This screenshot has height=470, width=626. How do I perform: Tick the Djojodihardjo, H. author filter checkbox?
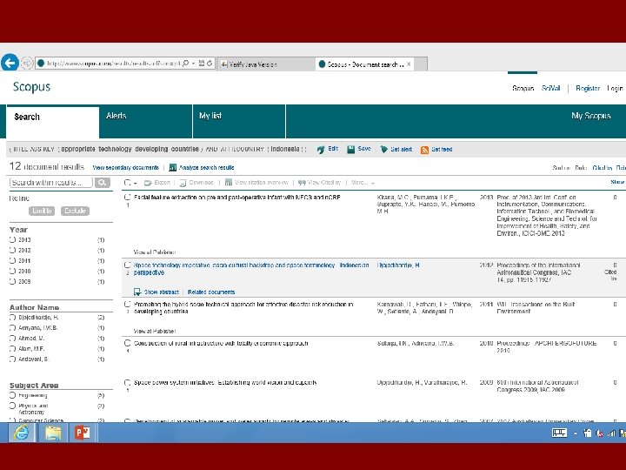[x=12, y=318]
